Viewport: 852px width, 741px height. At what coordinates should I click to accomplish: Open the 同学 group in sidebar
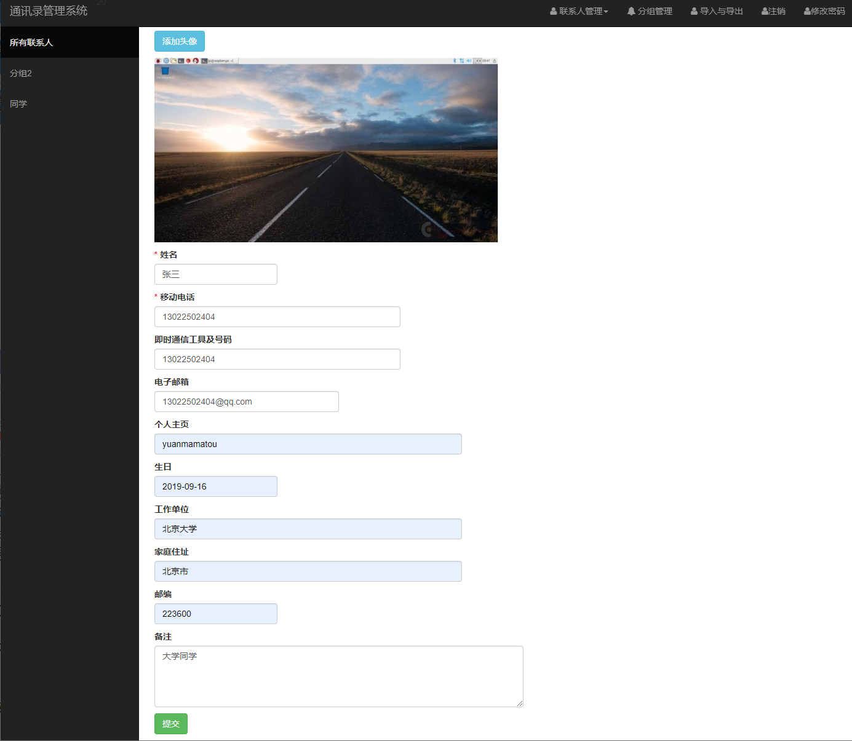click(x=18, y=104)
